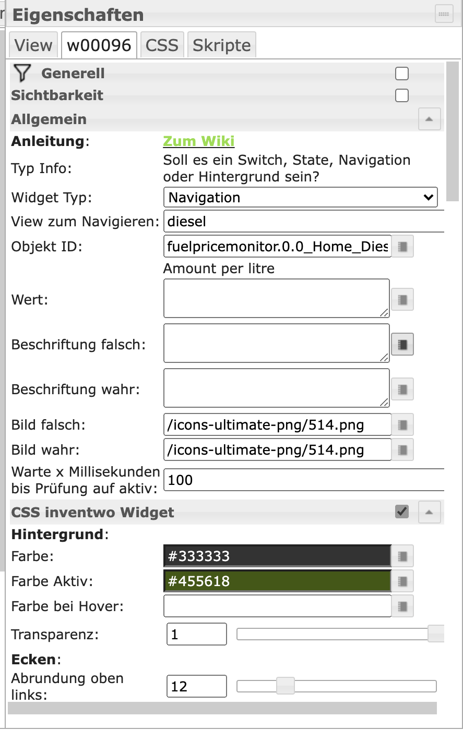Open object picker next to Objekt ID

(402, 247)
